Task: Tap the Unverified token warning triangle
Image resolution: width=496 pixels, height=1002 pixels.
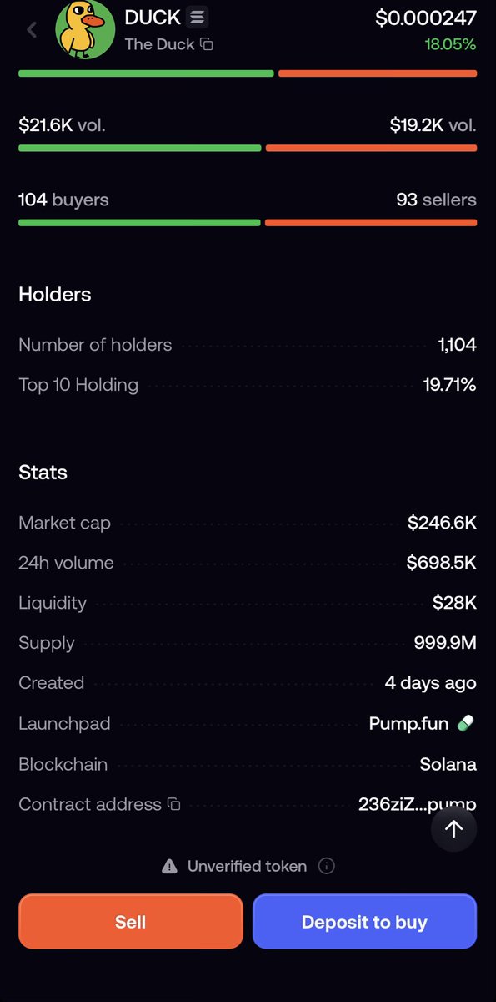Action: point(169,866)
